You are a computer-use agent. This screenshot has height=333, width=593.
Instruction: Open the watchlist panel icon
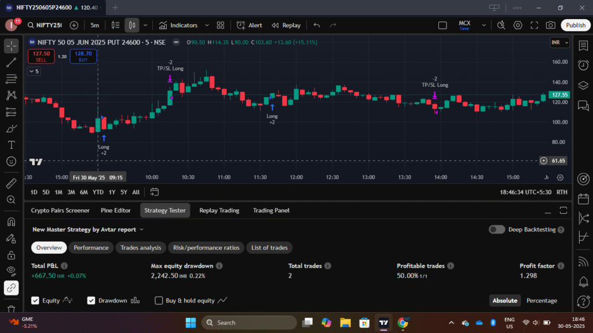(x=583, y=46)
